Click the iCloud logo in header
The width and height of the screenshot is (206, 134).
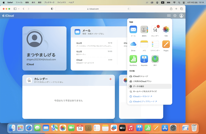pos(8,16)
